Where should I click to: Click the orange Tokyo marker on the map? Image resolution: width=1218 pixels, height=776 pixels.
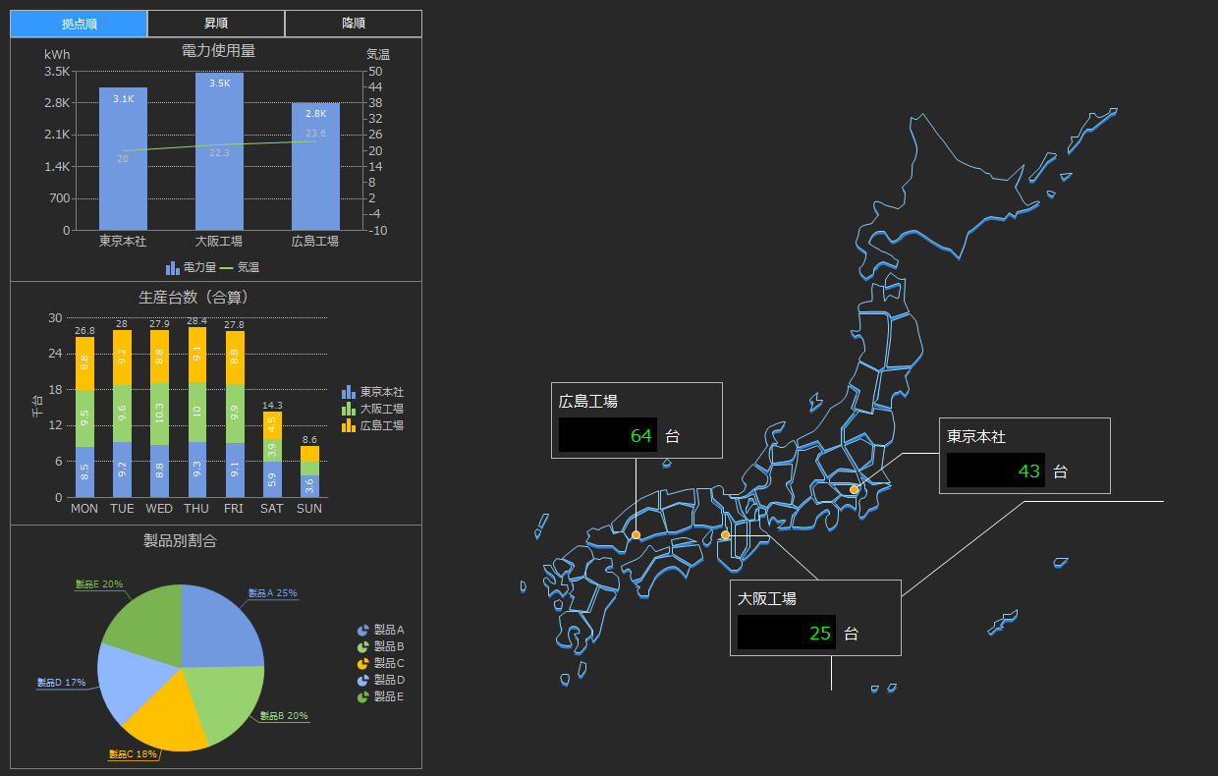click(x=853, y=487)
